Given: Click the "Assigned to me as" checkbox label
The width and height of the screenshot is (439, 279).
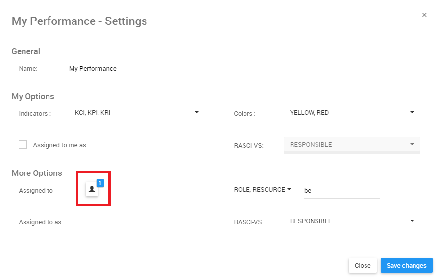Looking at the screenshot, I should pyautogui.click(x=59, y=145).
